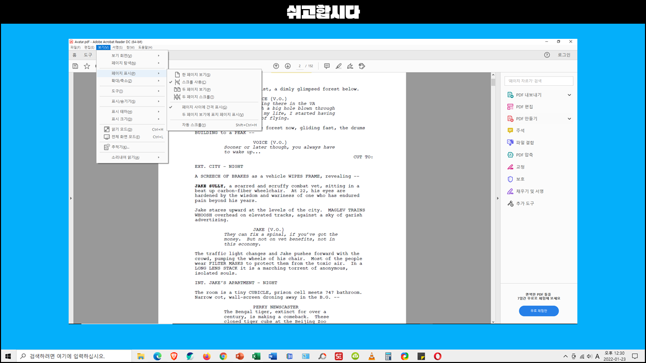Open VLC media player from taskbar
Screen dimensions: 646x363
click(x=371, y=356)
